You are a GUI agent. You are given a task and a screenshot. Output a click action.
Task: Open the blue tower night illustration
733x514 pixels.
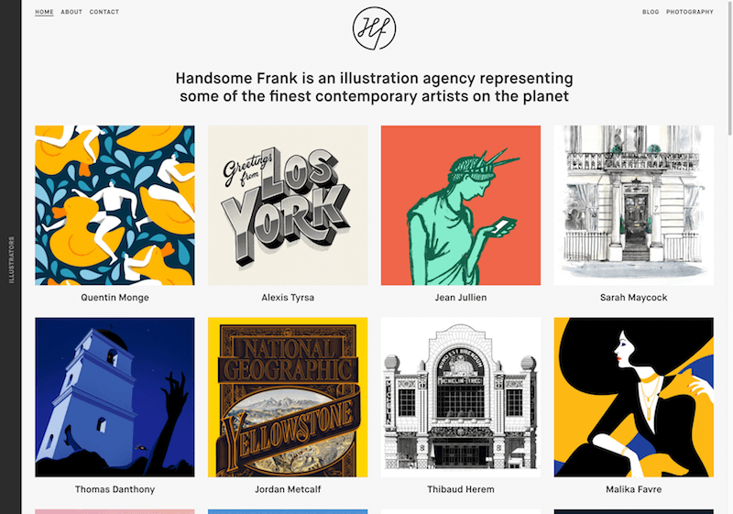point(115,397)
